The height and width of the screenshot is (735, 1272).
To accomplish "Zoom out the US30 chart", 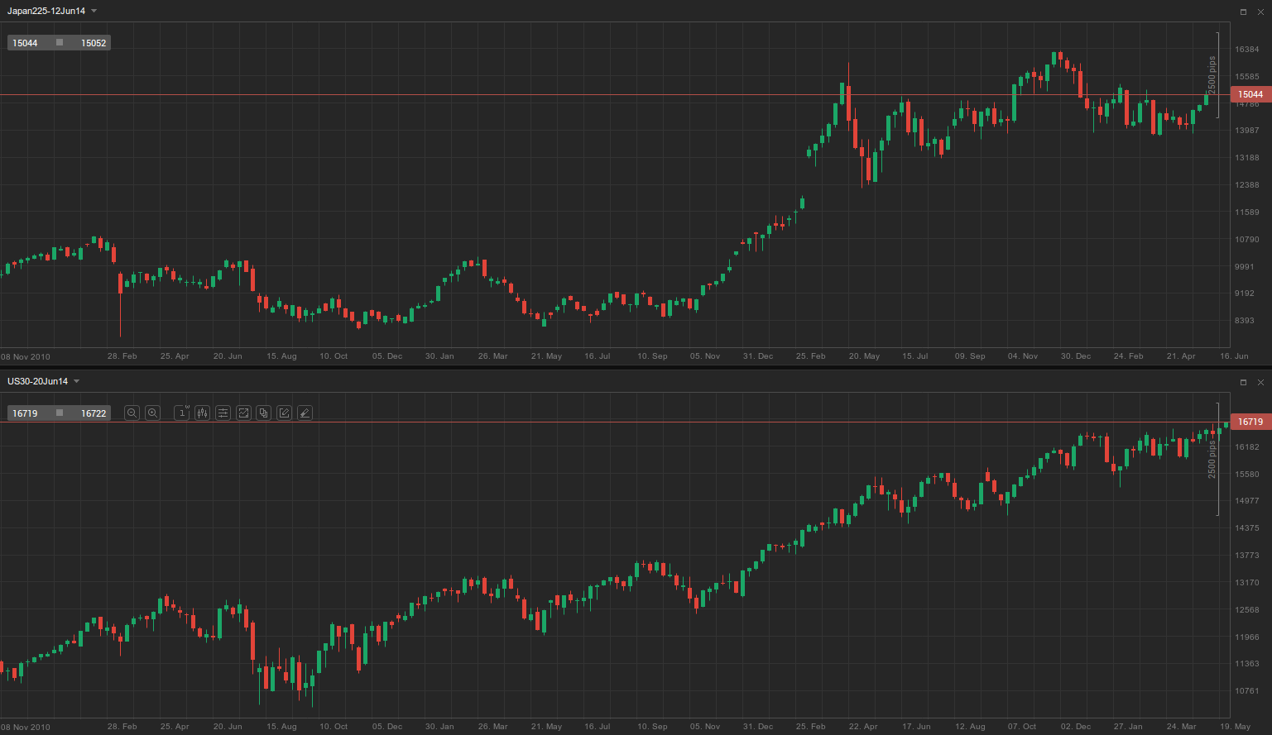I will 132,413.
